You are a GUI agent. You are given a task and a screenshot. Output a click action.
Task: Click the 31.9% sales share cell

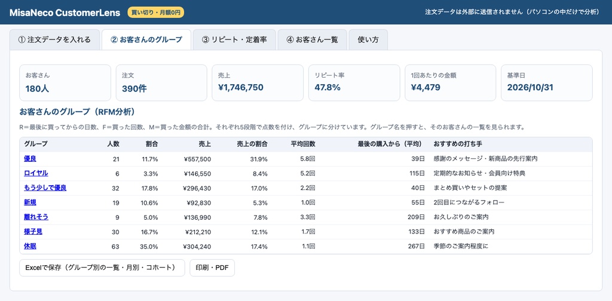(259, 159)
